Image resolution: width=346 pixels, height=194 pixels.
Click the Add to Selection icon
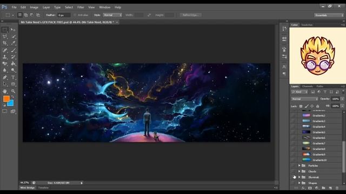(x=26, y=15)
